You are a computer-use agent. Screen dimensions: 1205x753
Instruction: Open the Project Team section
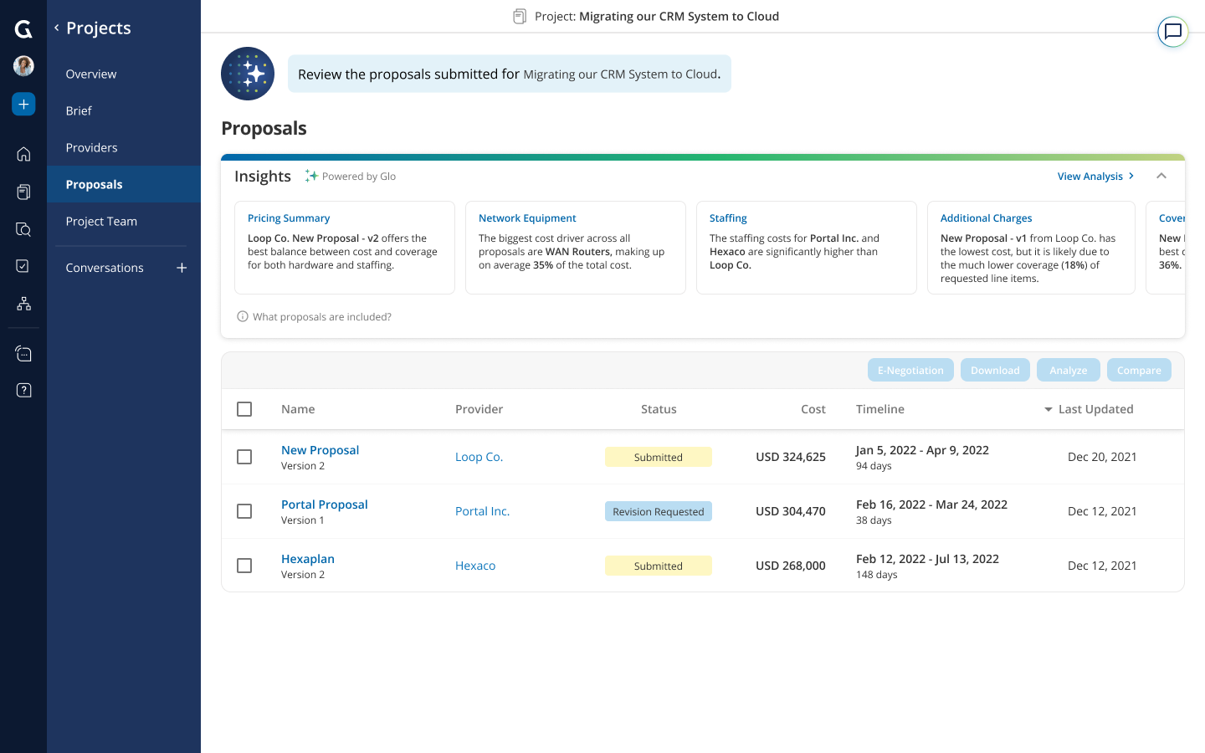pyautogui.click(x=101, y=221)
